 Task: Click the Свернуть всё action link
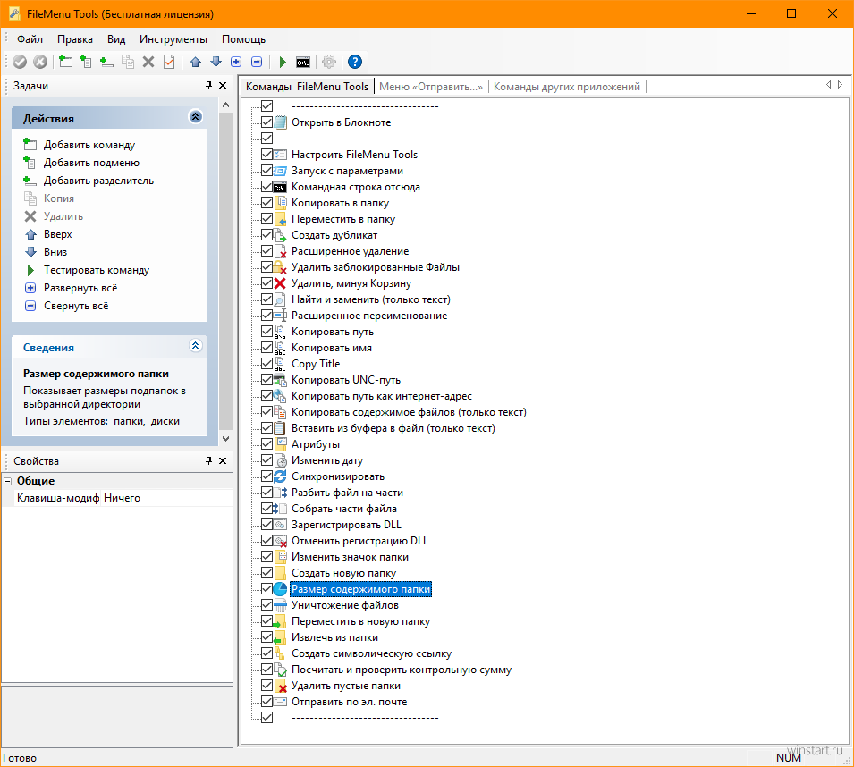[76, 306]
